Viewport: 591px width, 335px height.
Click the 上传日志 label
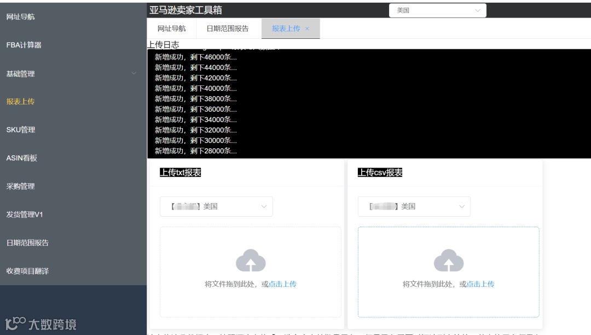tap(163, 44)
